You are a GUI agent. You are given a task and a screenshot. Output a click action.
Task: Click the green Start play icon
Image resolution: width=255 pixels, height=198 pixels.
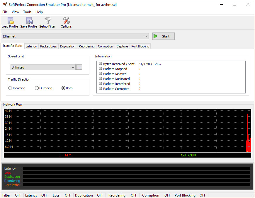(156, 36)
